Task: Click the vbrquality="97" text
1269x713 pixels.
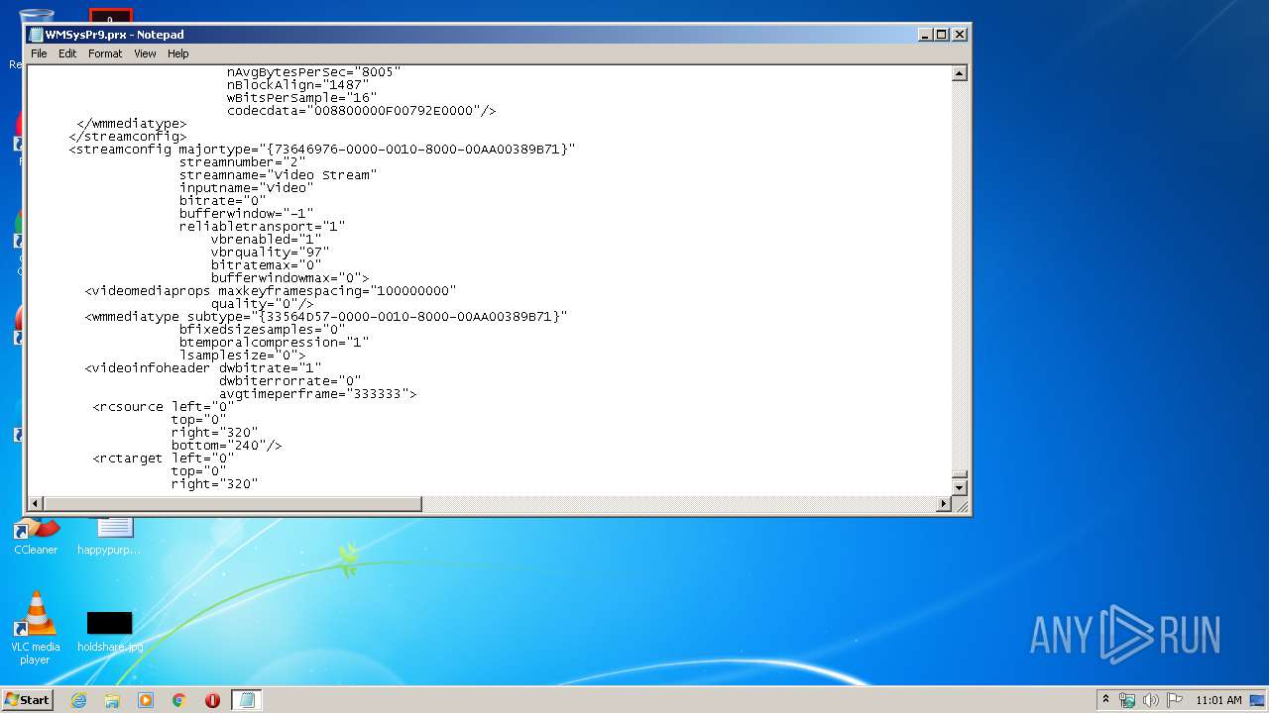Action: [270, 253]
